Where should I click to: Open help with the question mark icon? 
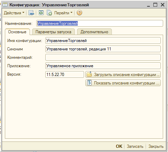click(79, 13)
